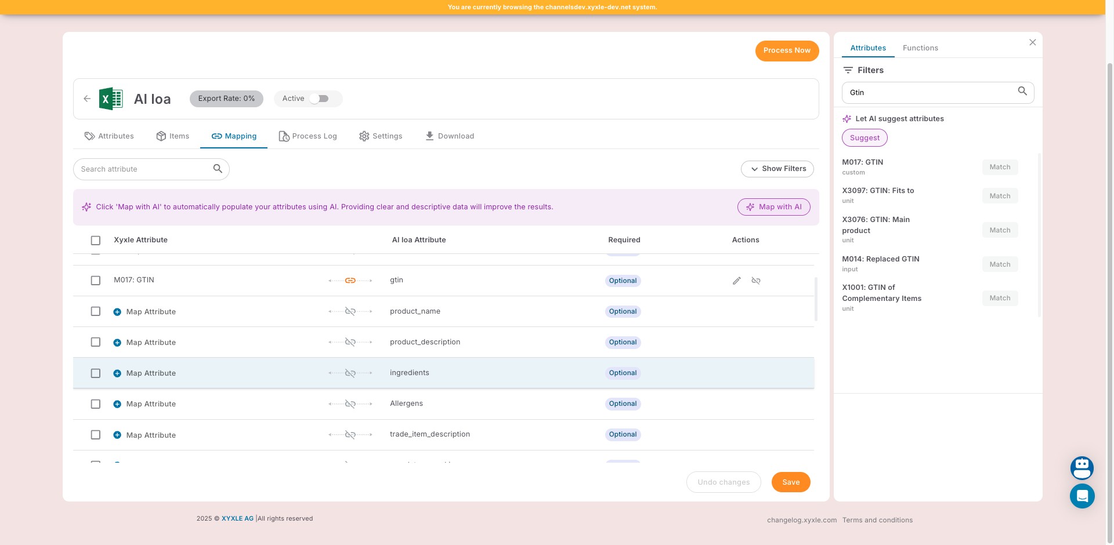Image resolution: width=1114 pixels, height=545 pixels.
Task: Click the unlink icon in GTIN row actions
Action: click(x=756, y=281)
